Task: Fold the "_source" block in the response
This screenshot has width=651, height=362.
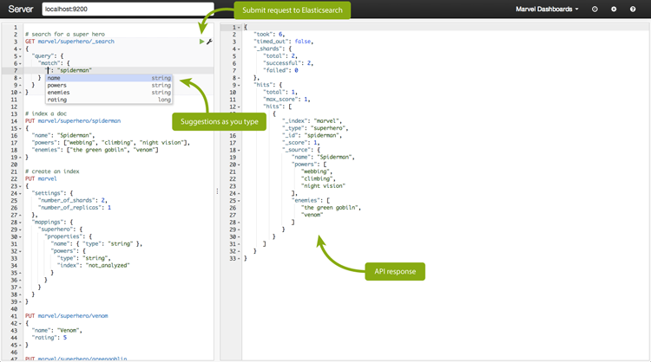Action: 239,150
